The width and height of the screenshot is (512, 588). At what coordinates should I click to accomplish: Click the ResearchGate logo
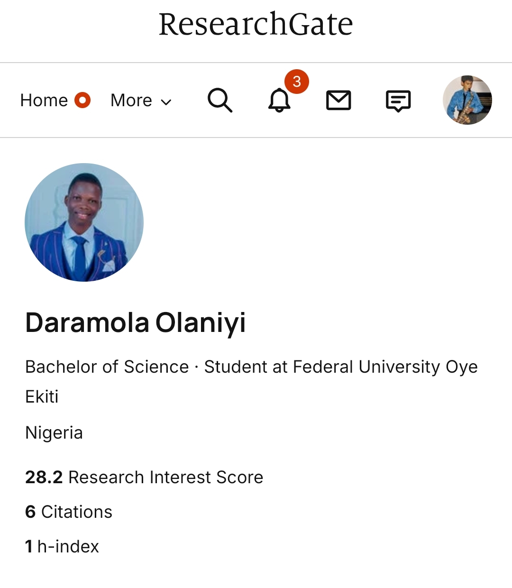[256, 25]
